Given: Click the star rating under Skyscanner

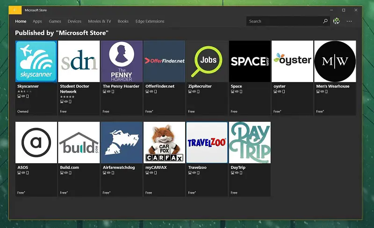Looking at the screenshot, I should [x=24, y=91].
